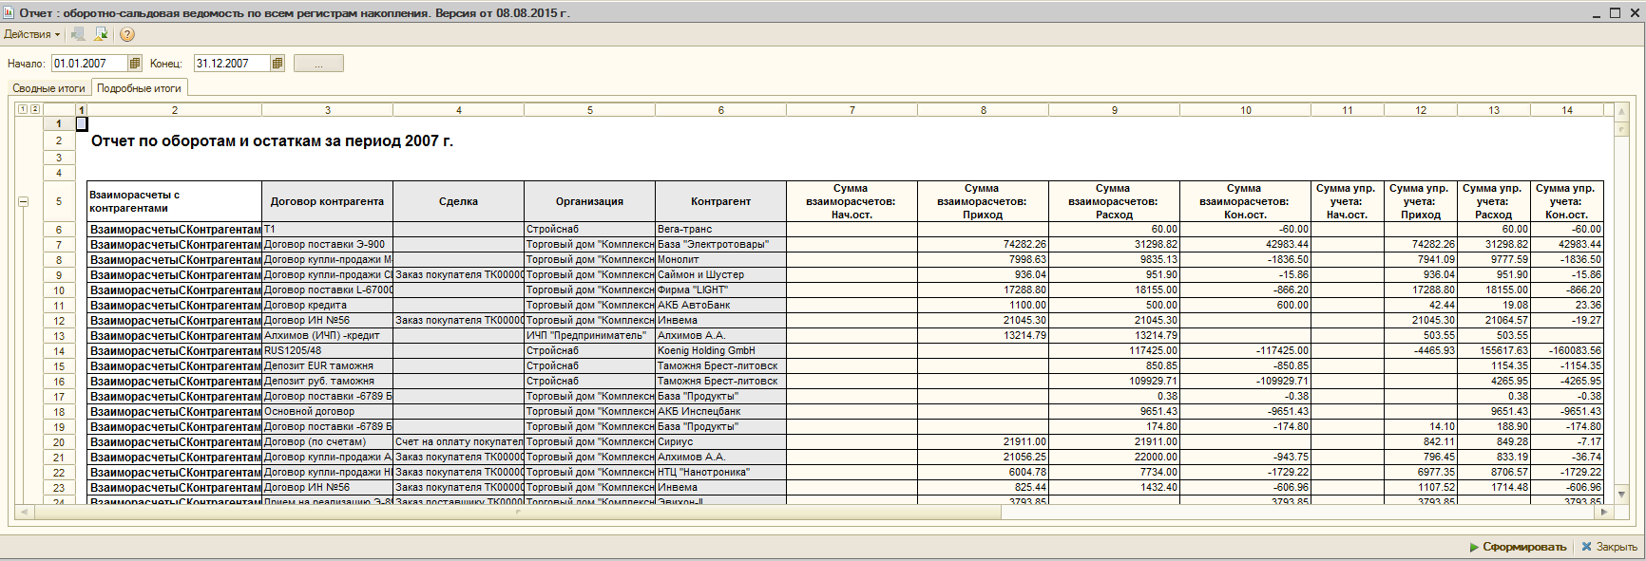Click the 'Фирма "LIGHT"' cell
This screenshot has width=1646, height=561.
pyautogui.click(x=720, y=290)
